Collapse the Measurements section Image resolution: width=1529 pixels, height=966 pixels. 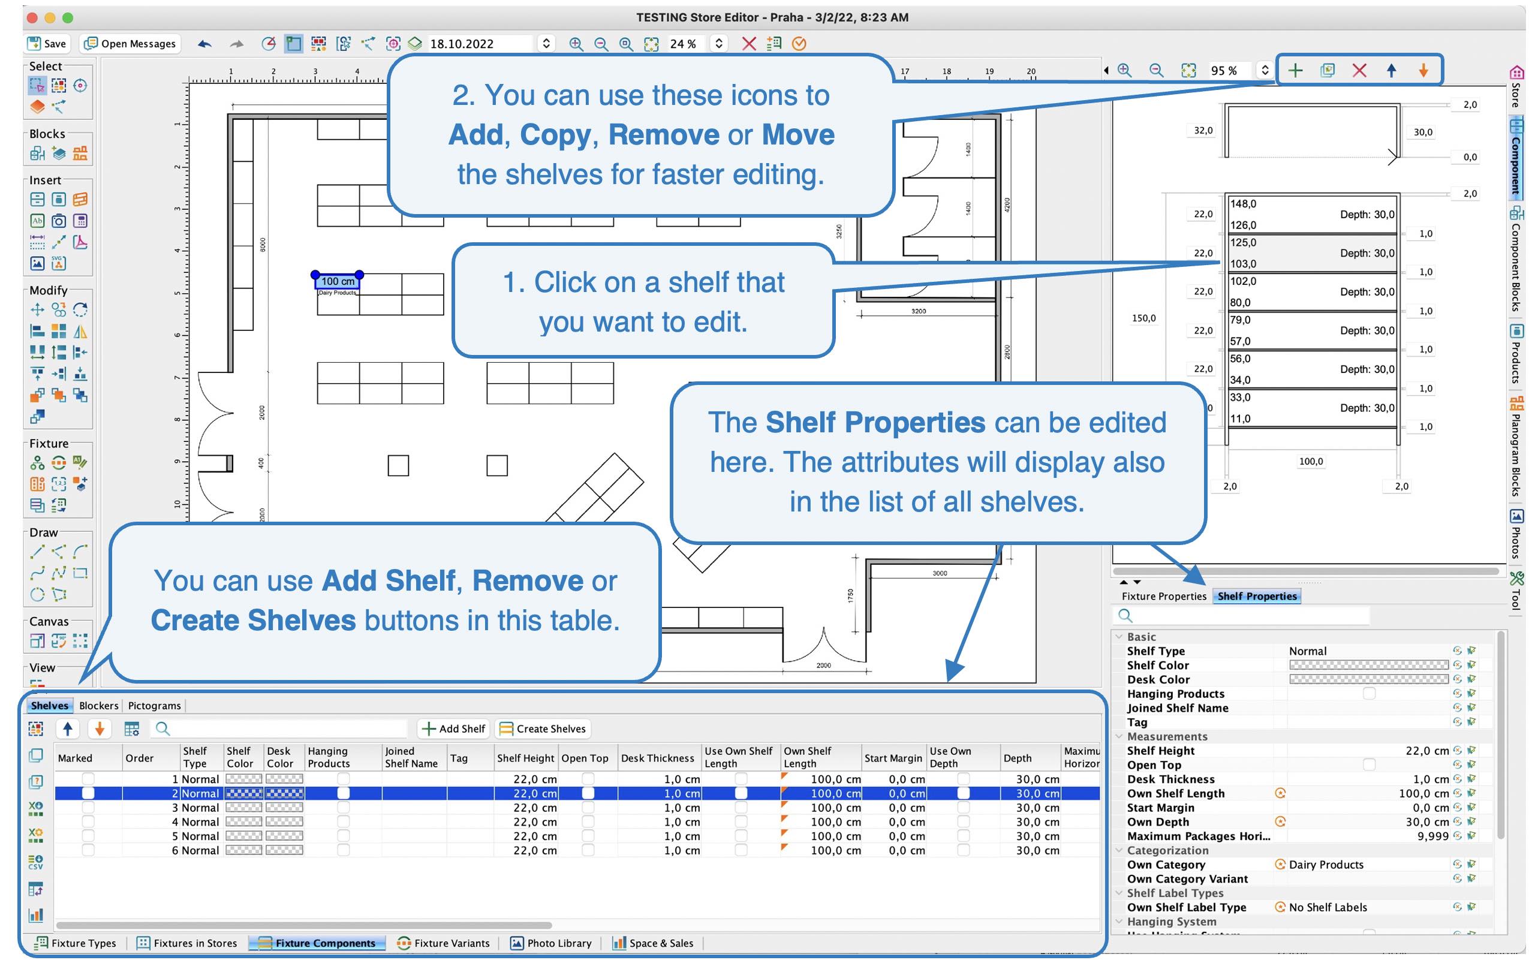(x=1119, y=736)
